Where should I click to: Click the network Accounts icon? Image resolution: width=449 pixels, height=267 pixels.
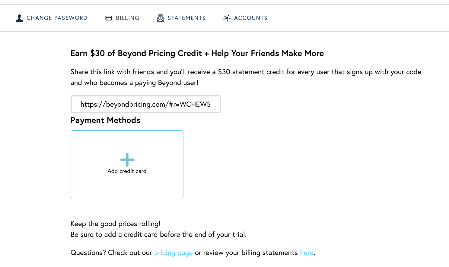coord(227,18)
